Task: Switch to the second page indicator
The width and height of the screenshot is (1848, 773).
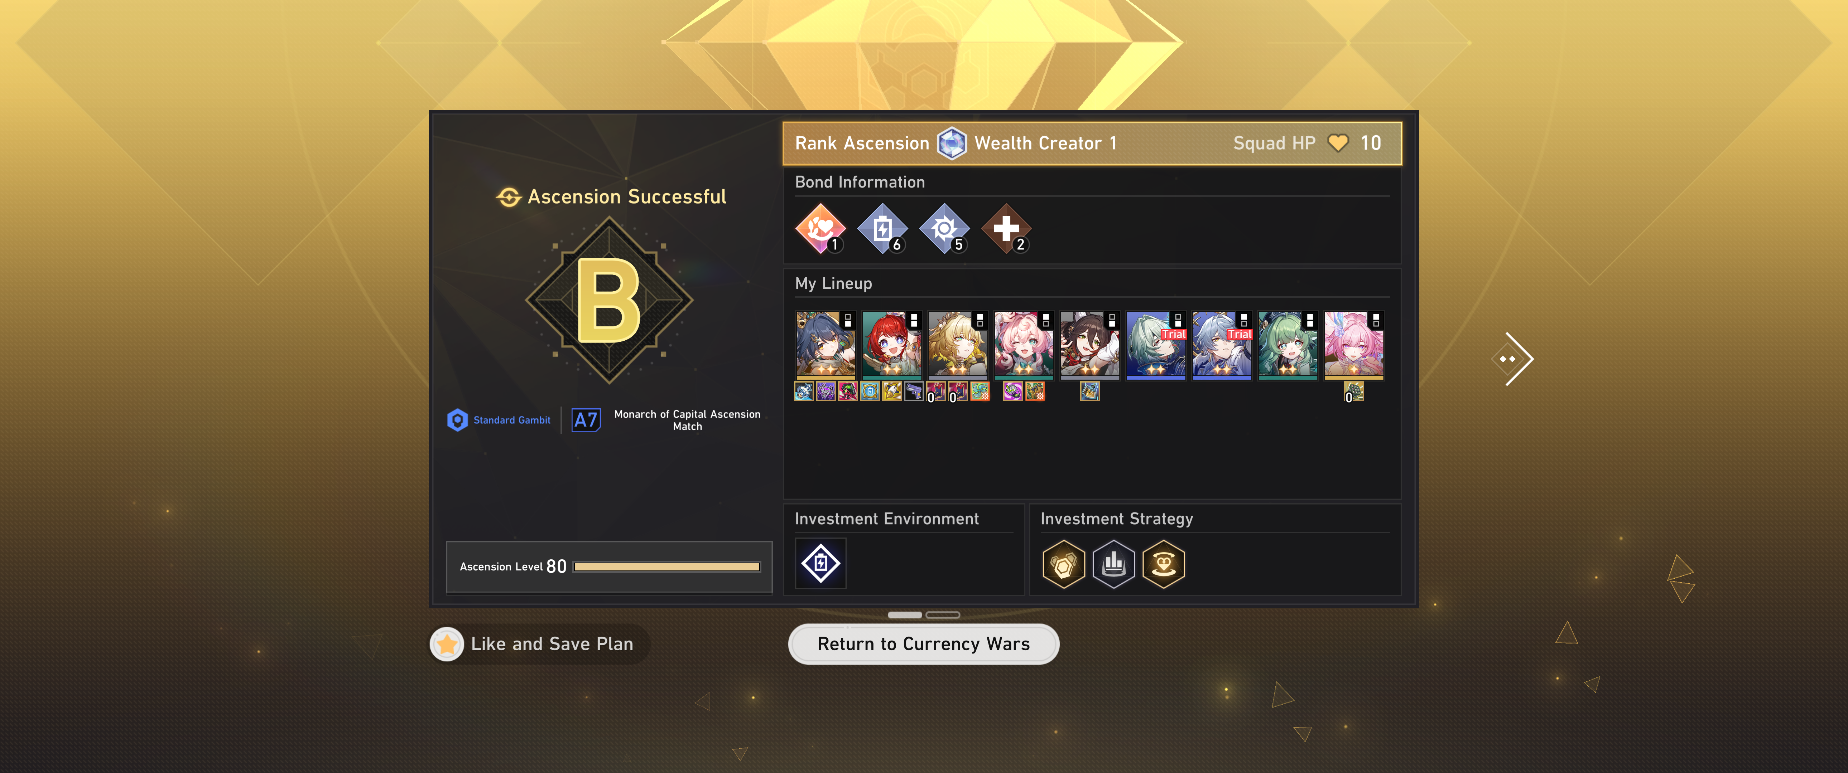Action: tap(943, 614)
